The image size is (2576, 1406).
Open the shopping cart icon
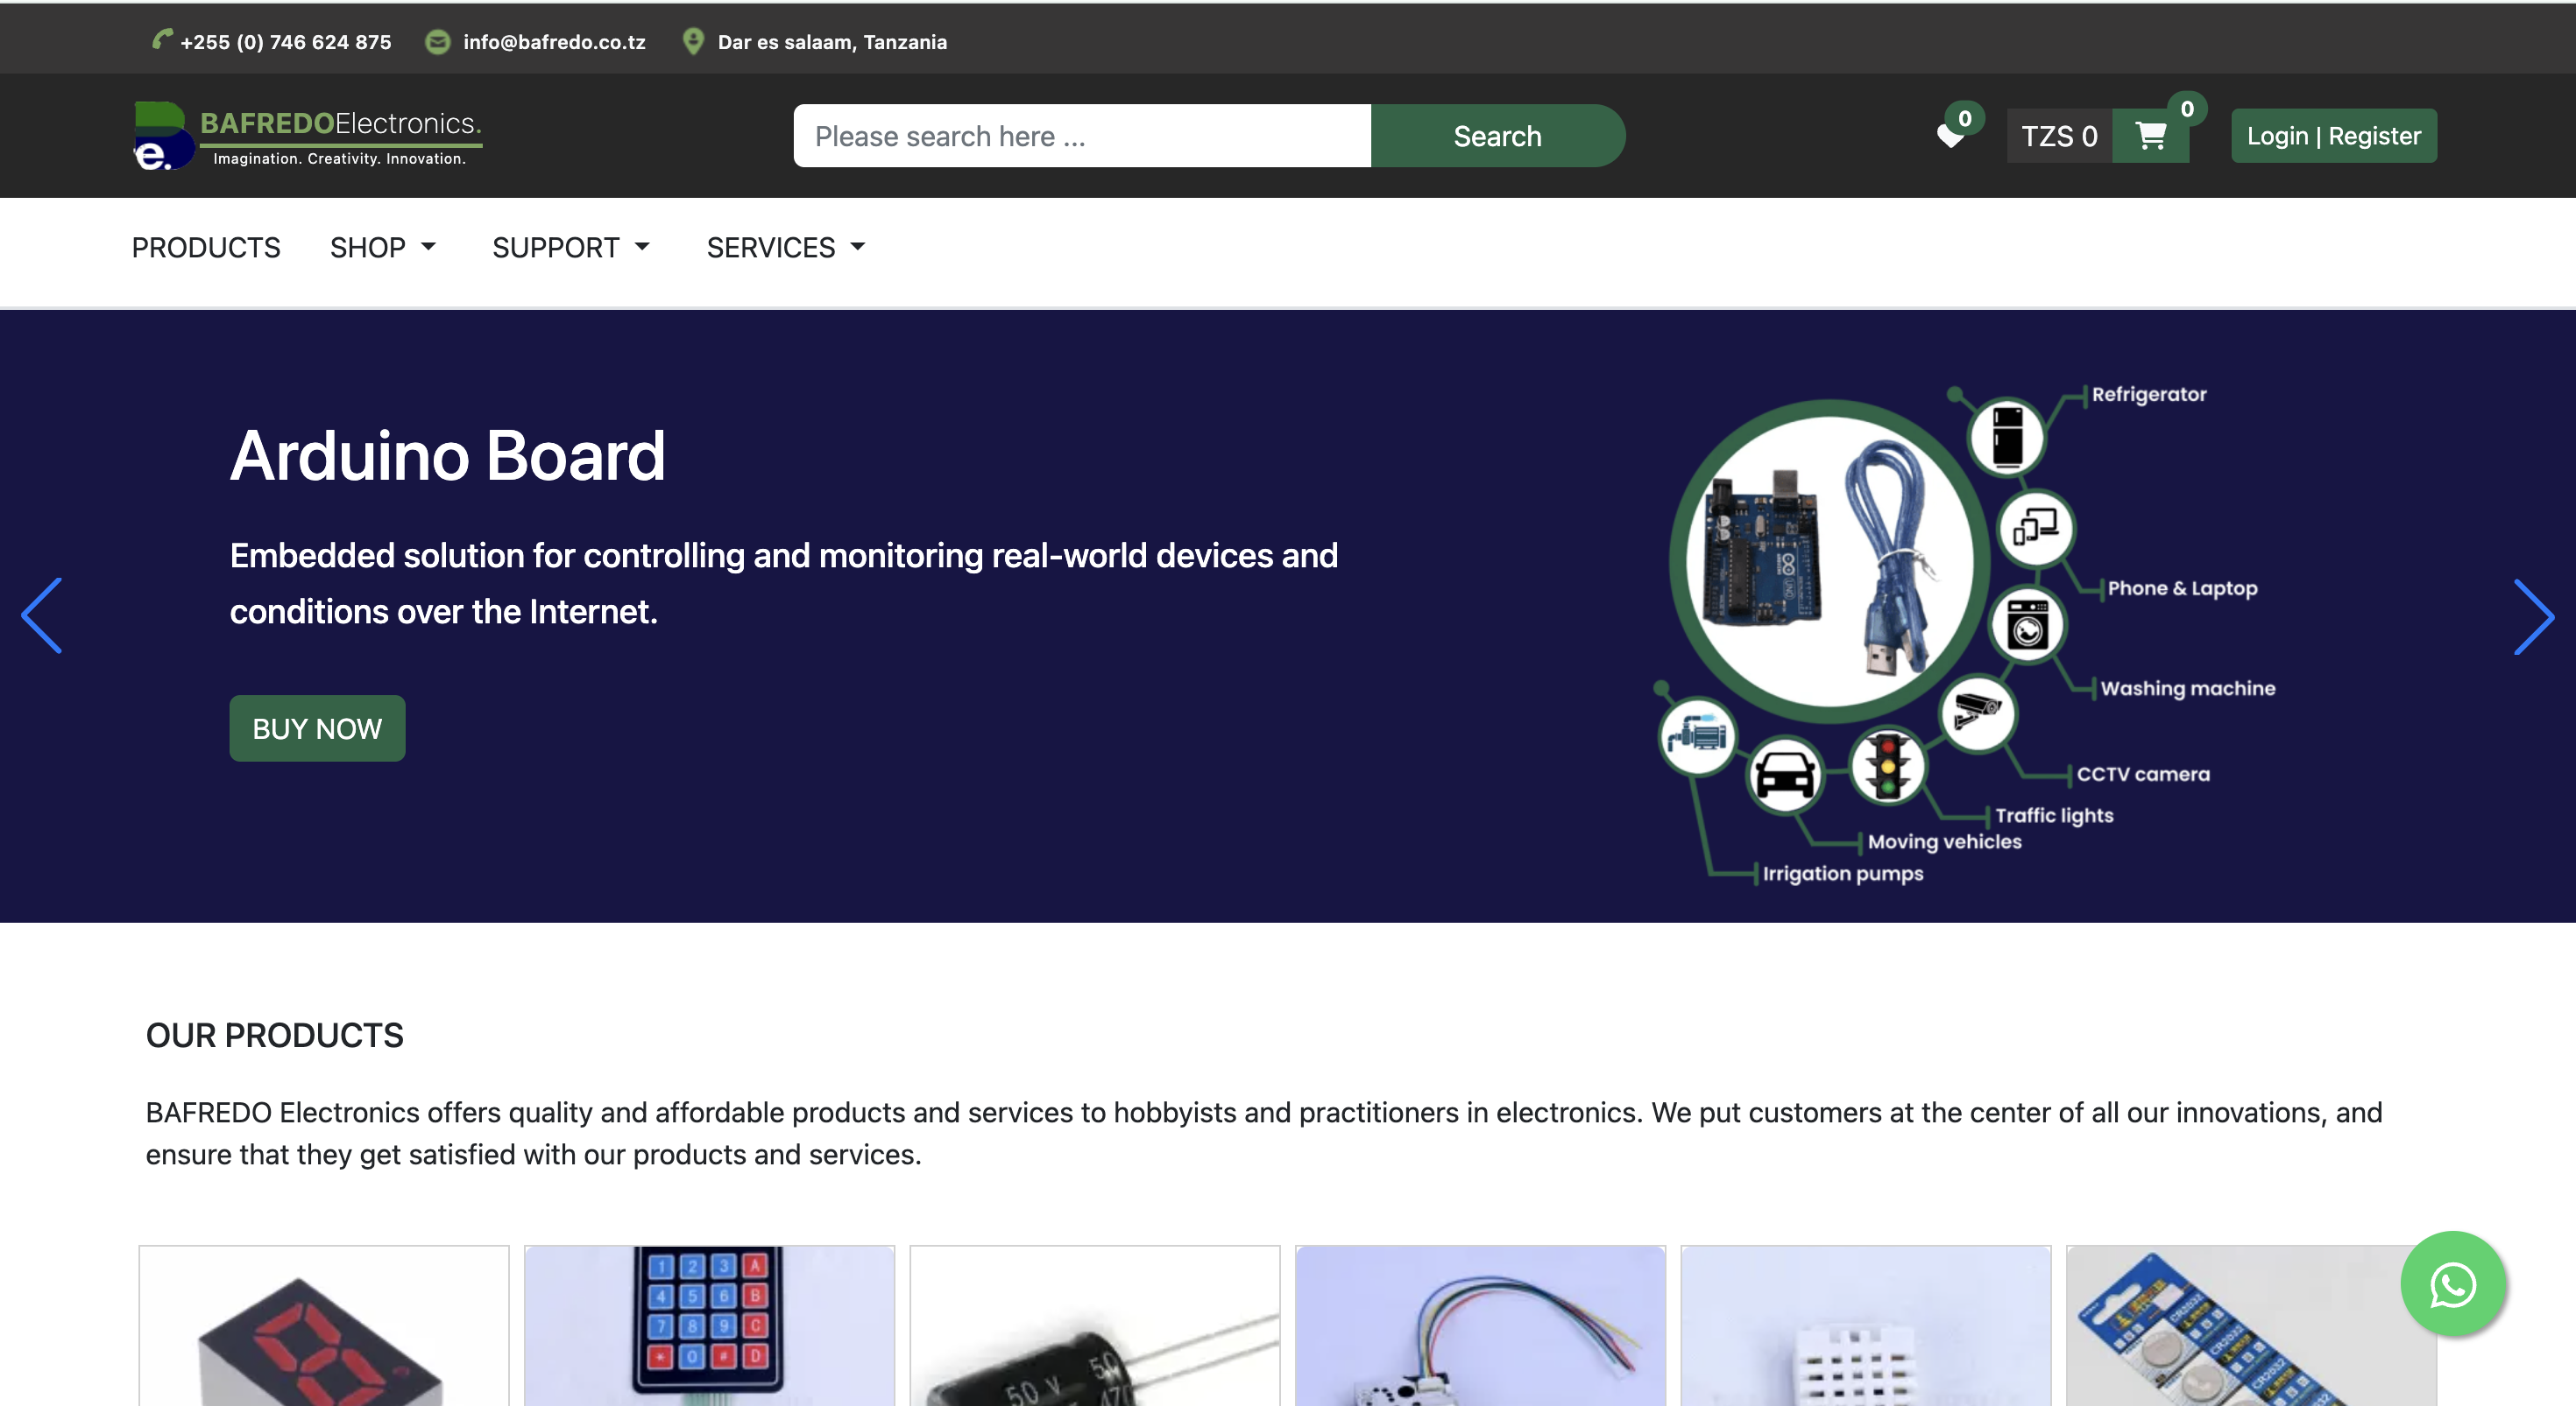(x=2150, y=135)
